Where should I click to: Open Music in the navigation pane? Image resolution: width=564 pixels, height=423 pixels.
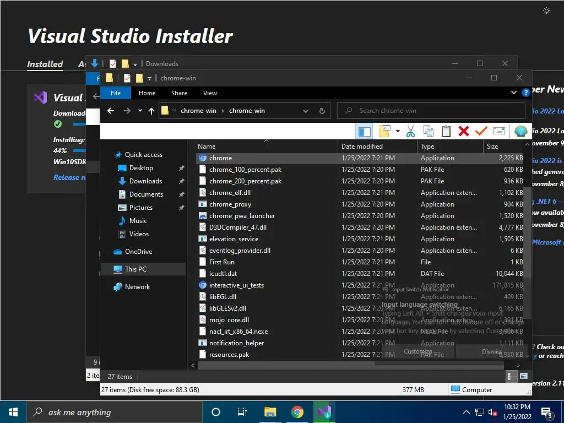(138, 221)
